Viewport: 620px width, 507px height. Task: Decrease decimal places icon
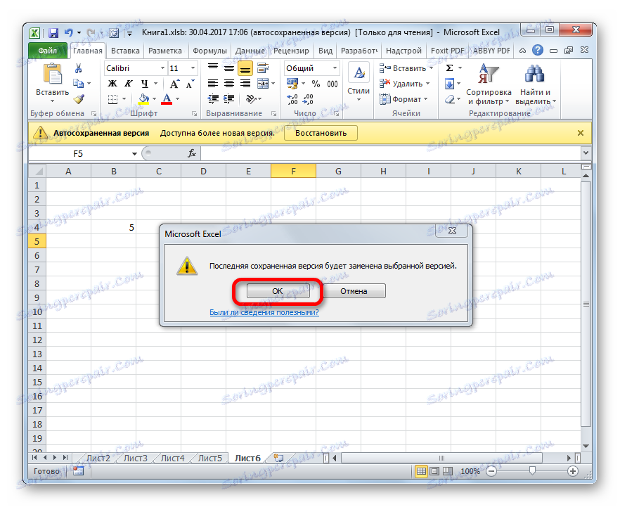click(x=309, y=99)
